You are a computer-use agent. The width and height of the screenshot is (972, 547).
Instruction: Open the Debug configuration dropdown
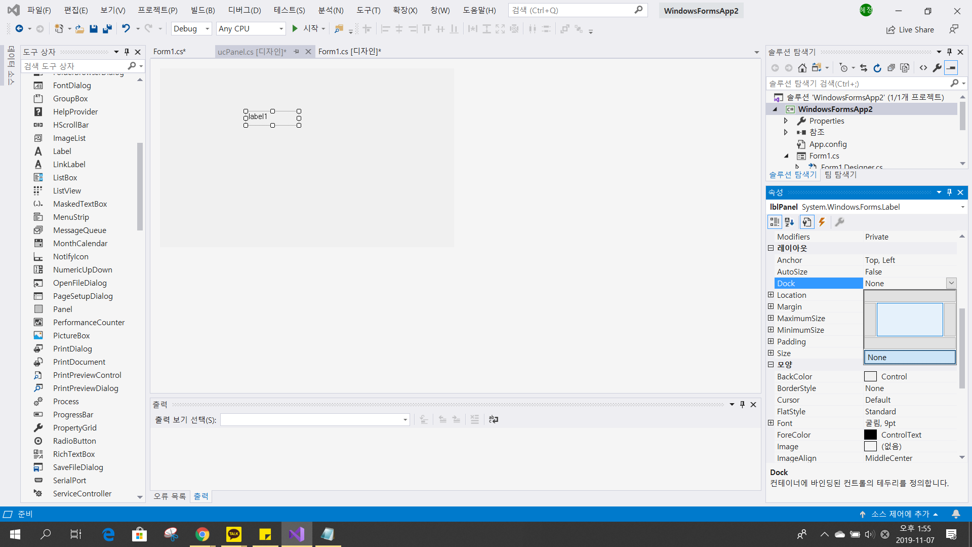(x=191, y=29)
